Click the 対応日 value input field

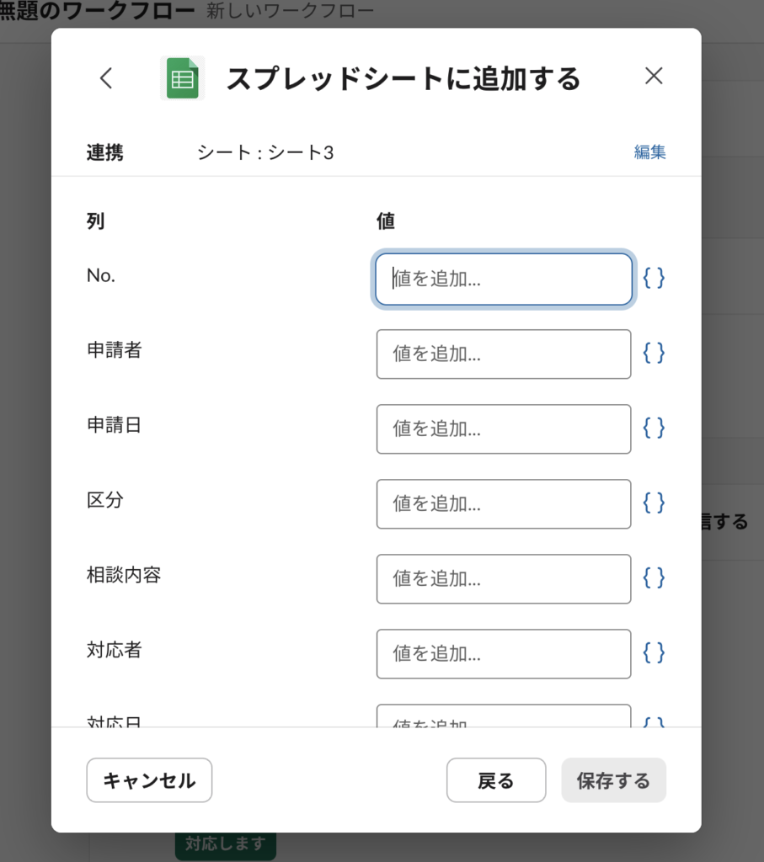click(503, 716)
